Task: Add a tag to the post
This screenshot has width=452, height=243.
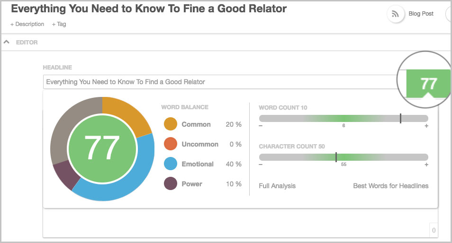Action: click(x=59, y=24)
